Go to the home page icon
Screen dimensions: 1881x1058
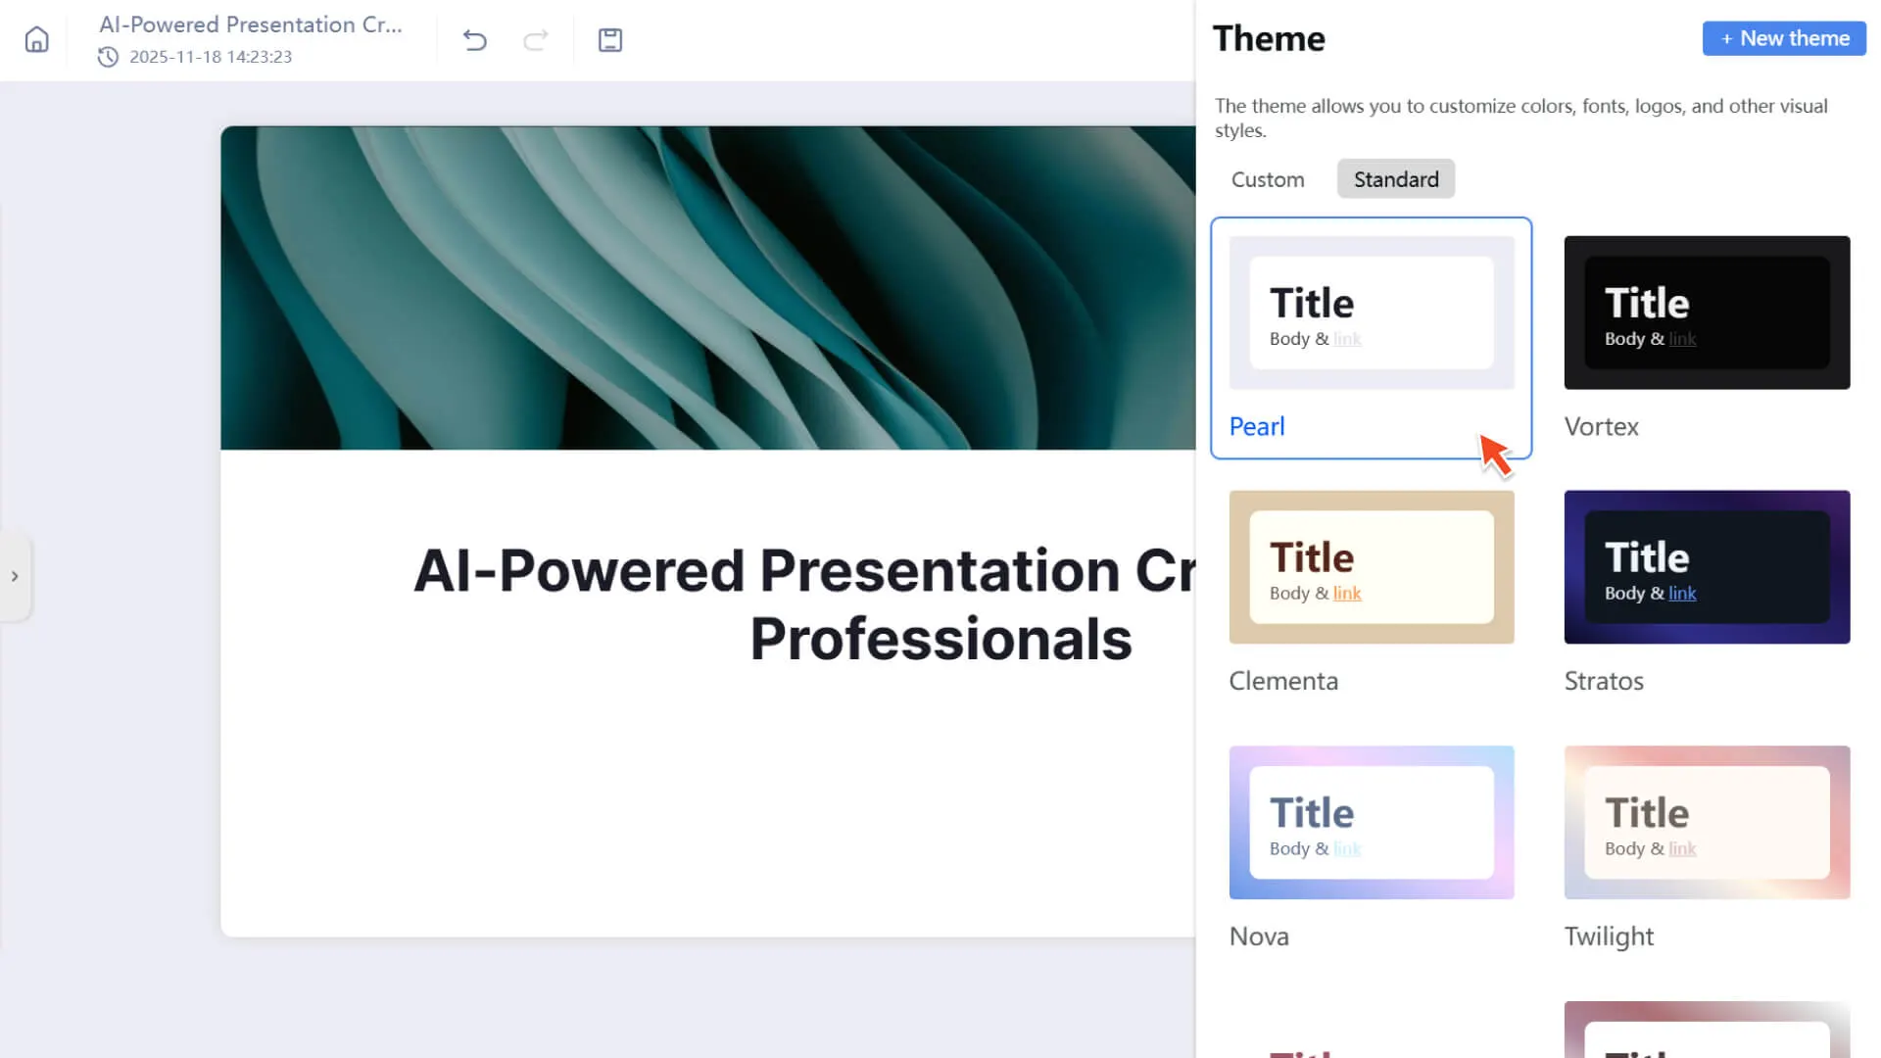pos(36,40)
